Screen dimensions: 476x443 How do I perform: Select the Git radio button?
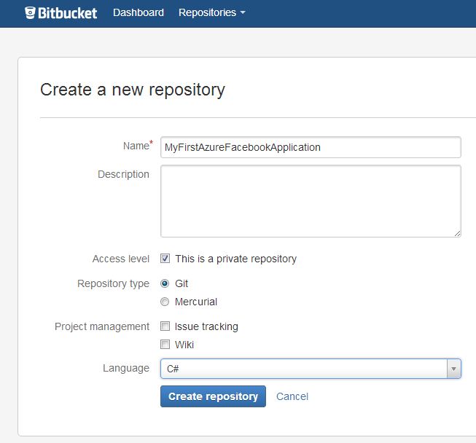[165, 283]
